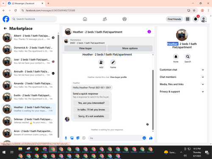
Task: Expand the Privacy & support section
Action: coord(182,92)
